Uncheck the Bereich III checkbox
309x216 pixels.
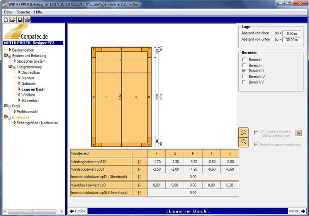pyautogui.click(x=244, y=71)
